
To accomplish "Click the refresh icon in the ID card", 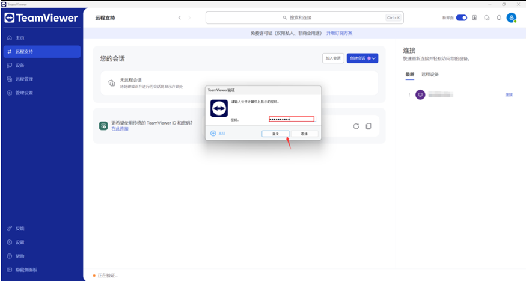I will [x=356, y=126].
